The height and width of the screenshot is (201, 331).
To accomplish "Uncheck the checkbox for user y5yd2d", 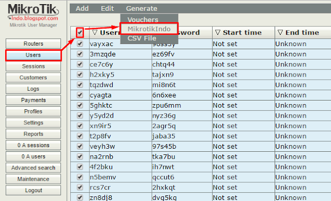I will (x=80, y=116).
